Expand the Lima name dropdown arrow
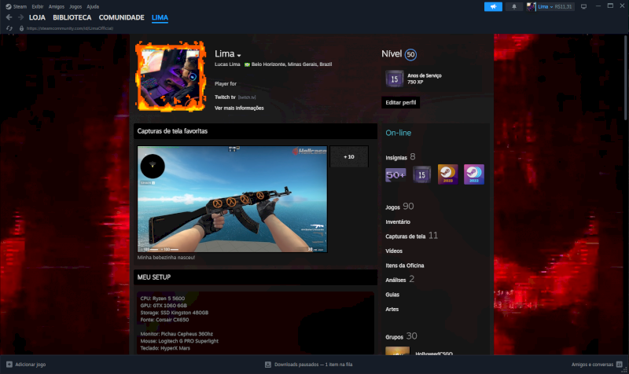This screenshot has height=374, width=629. click(x=239, y=55)
